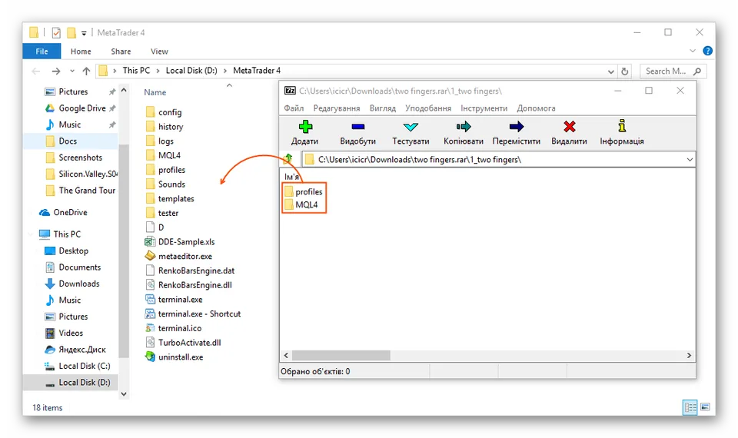The width and height of the screenshot is (738, 438).
Task: Select RenkoBarsEngine.dll in file list
Action: (x=189, y=284)
